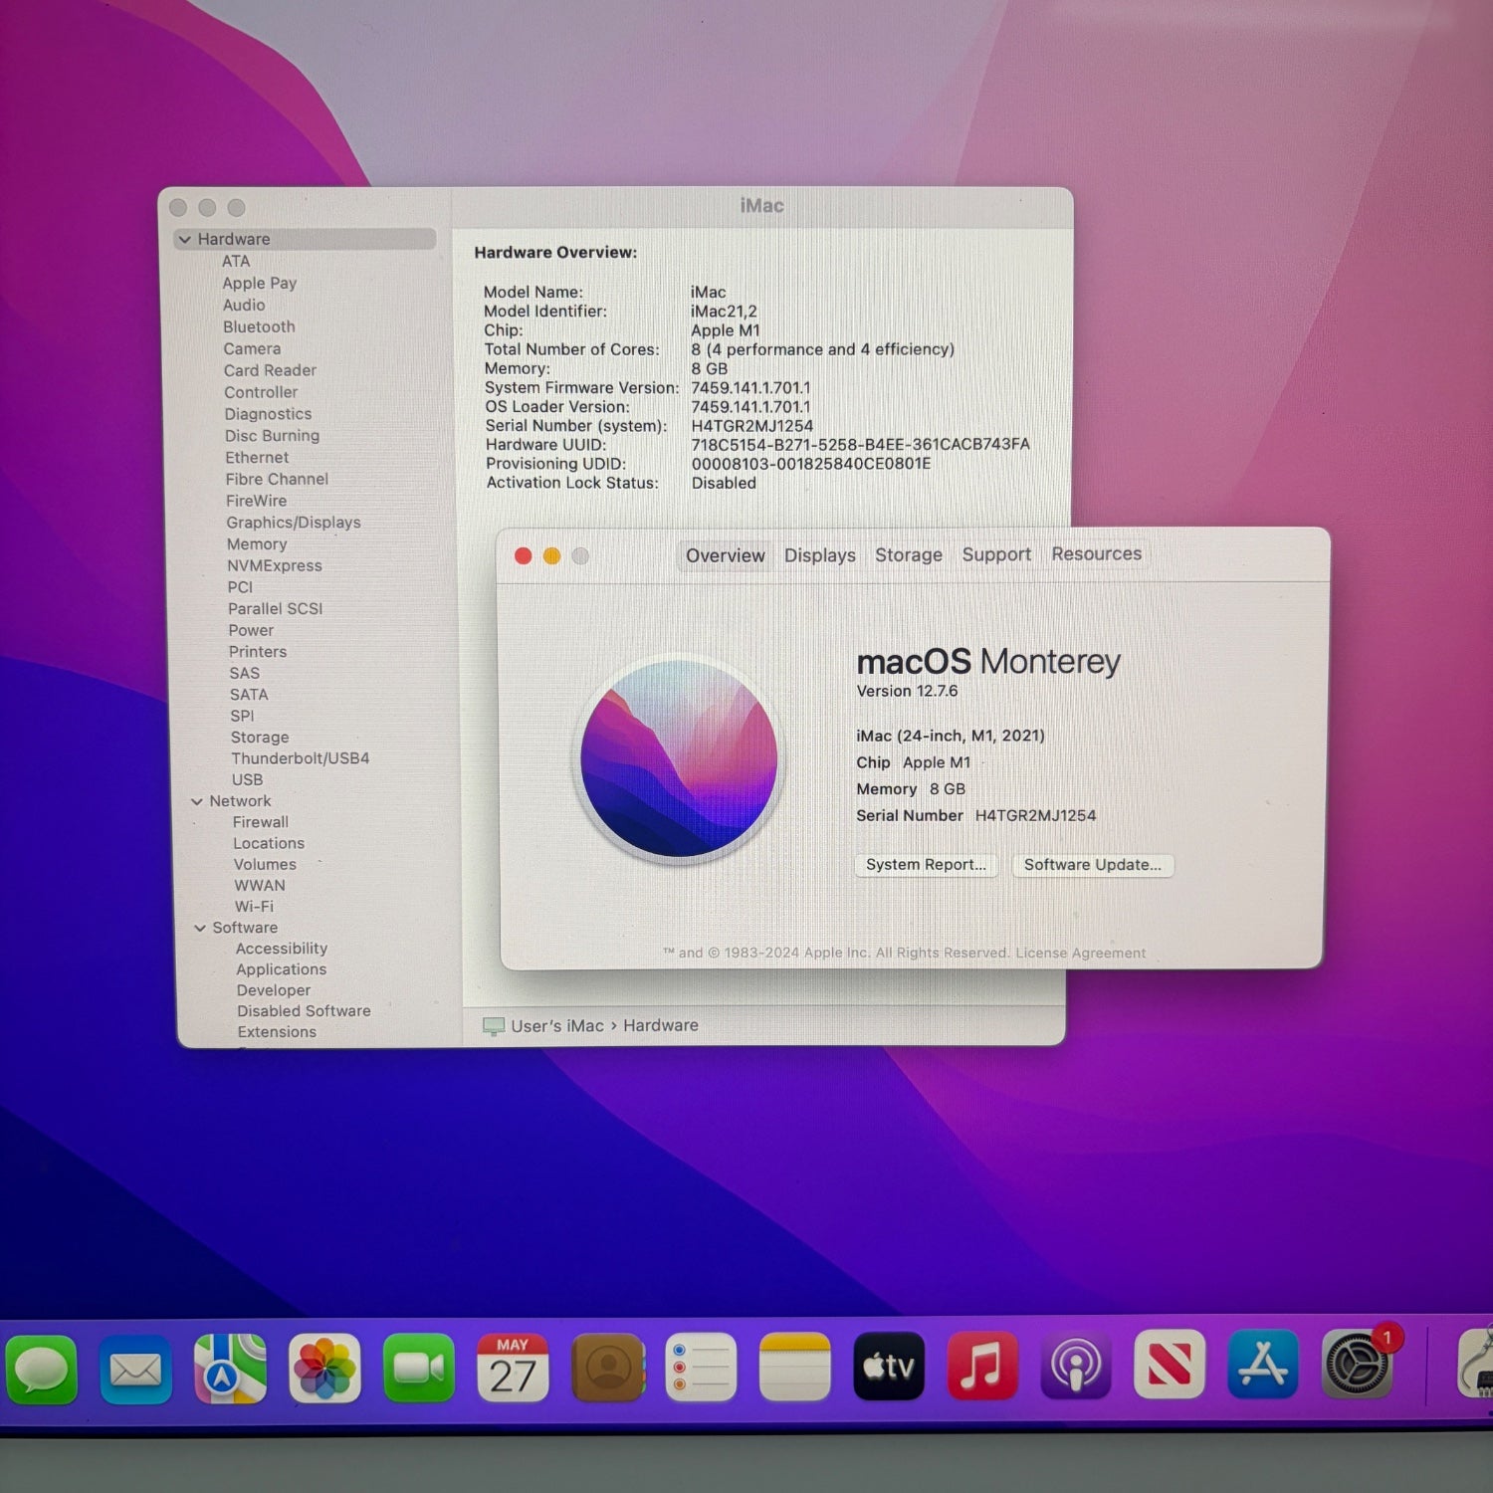
Task: Open the Music app icon
Action: [982, 1365]
